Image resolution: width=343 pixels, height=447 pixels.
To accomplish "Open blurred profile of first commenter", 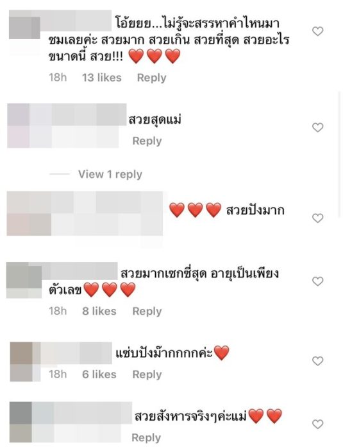I will pyautogui.click(x=24, y=28).
